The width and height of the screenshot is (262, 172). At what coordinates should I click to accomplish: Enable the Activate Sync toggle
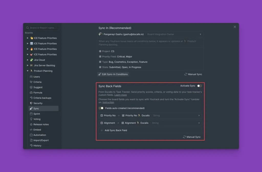[199, 86]
